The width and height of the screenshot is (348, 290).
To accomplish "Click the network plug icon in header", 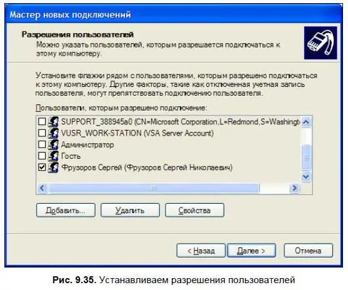I will point(321,43).
